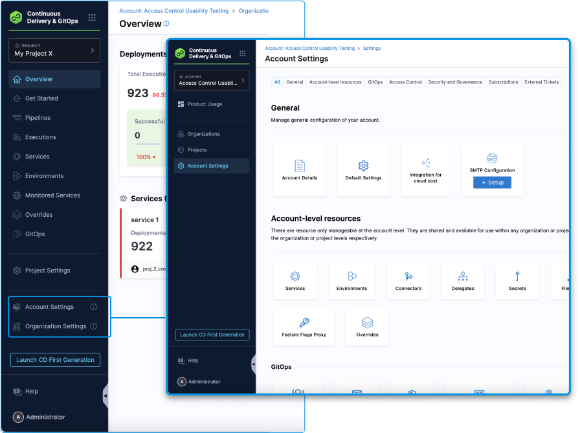Open Default Settings card
The height and width of the screenshot is (433, 580).
[363, 170]
